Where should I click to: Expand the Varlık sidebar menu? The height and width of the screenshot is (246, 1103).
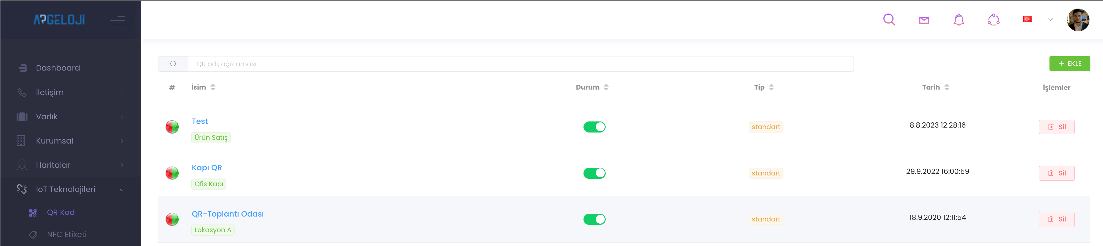(71, 117)
